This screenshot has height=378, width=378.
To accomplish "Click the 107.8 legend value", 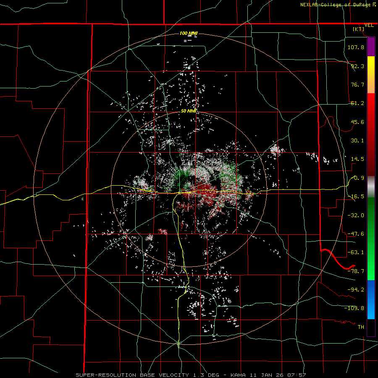I will [x=356, y=47].
